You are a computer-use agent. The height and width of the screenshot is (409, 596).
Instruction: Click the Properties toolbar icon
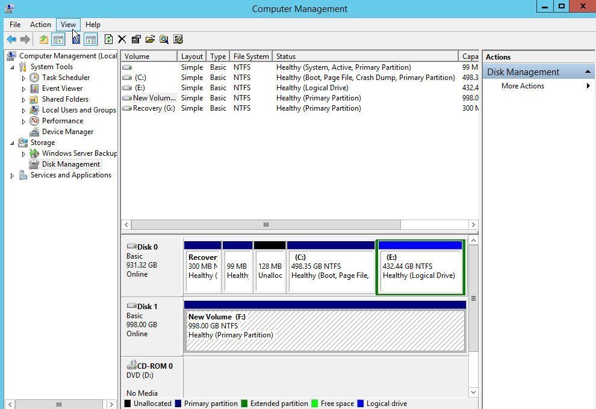coord(136,40)
